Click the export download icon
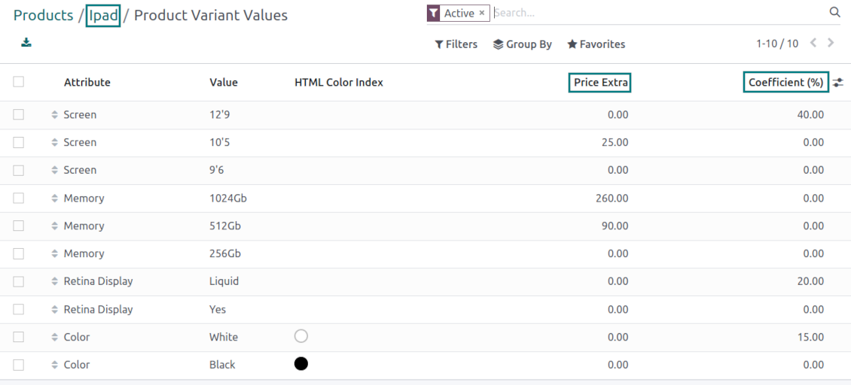This screenshot has width=851, height=385. pyautogui.click(x=26, y=42)
